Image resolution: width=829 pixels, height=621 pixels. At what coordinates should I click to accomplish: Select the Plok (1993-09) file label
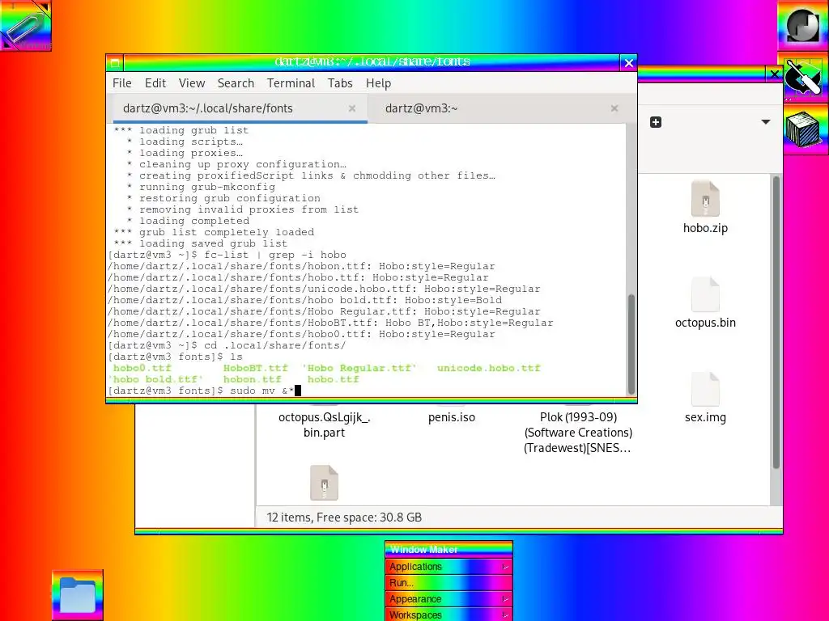pos(578,433)
